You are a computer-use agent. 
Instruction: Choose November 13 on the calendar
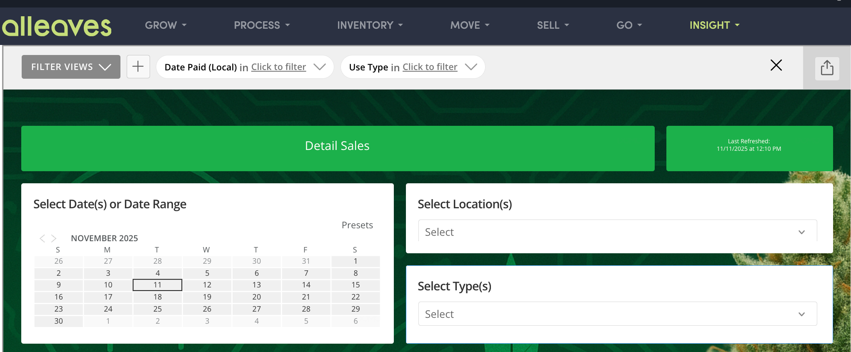point(257,285)
